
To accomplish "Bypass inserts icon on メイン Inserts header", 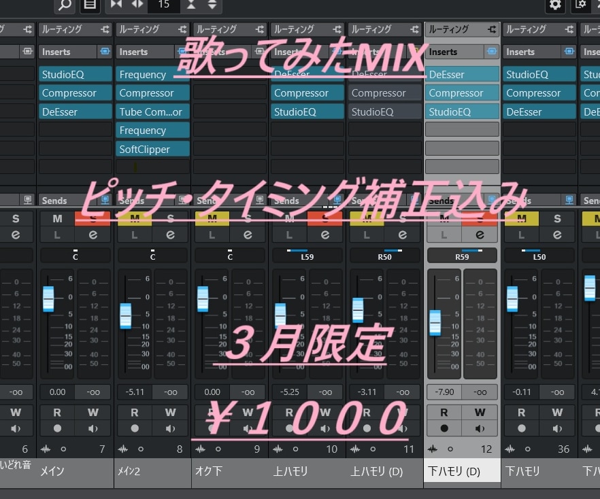I will (x=105, y=51).
